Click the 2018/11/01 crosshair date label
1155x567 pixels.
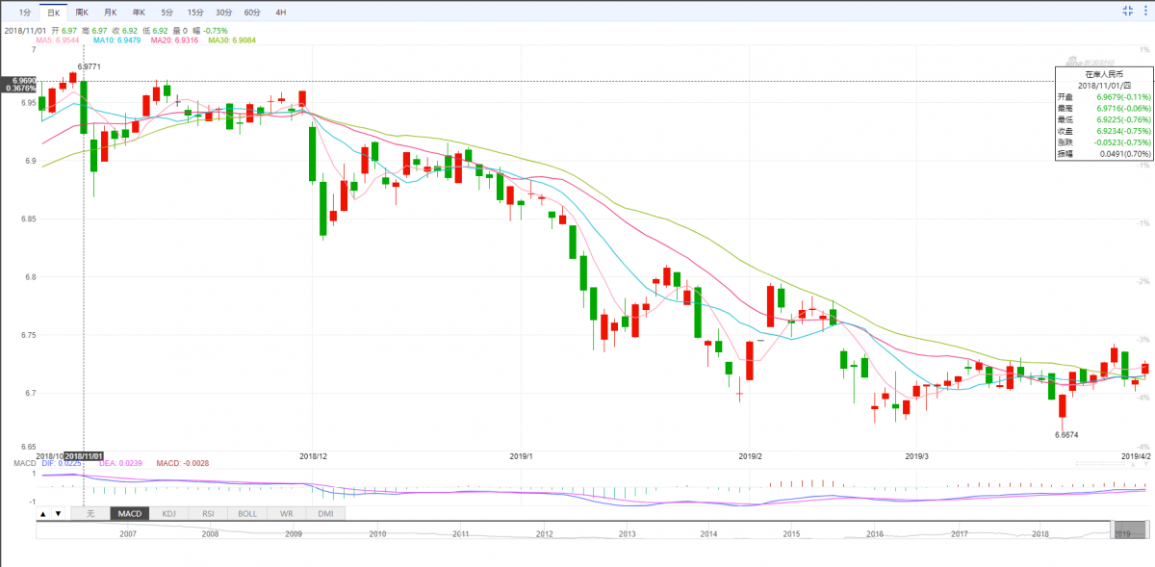[x=84, y=455]
